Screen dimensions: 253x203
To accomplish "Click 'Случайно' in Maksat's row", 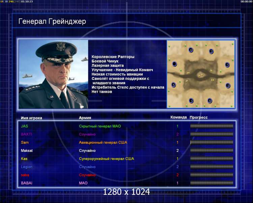I will pos(87,151).
